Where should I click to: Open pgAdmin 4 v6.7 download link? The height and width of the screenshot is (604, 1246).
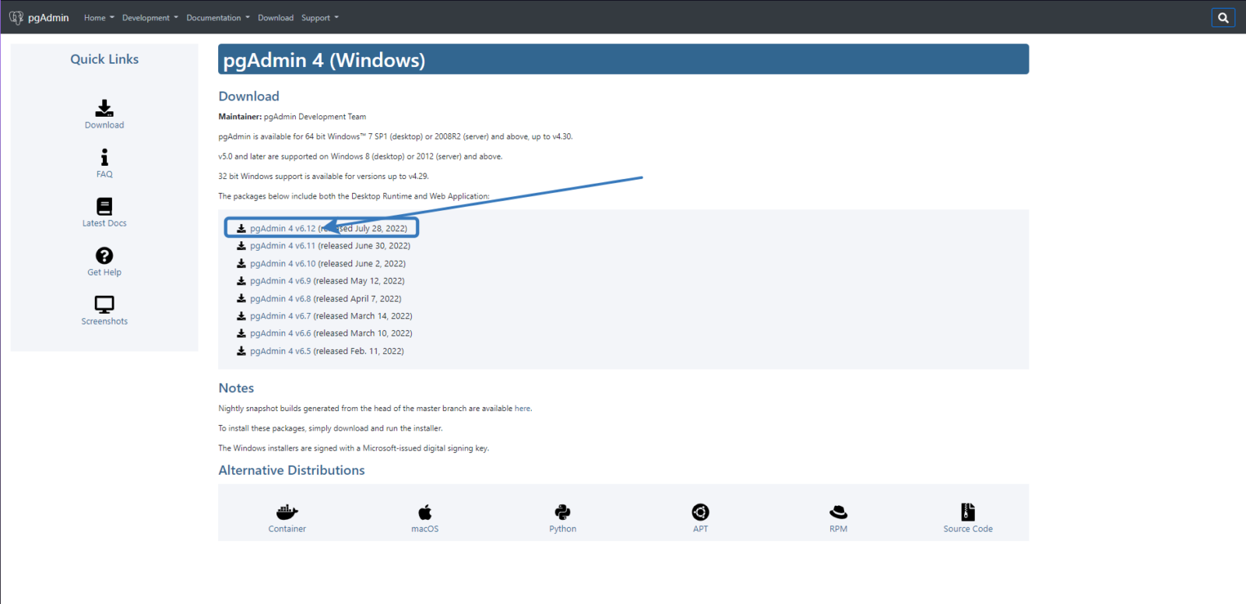click(x=280, y=316)
